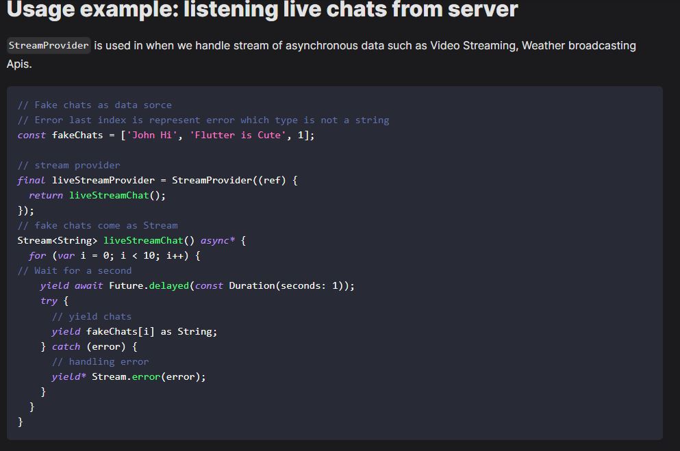Click the 'Fake chats as data sorce' comment
This screenshot has height=451, width=680.
coord(97,105)
